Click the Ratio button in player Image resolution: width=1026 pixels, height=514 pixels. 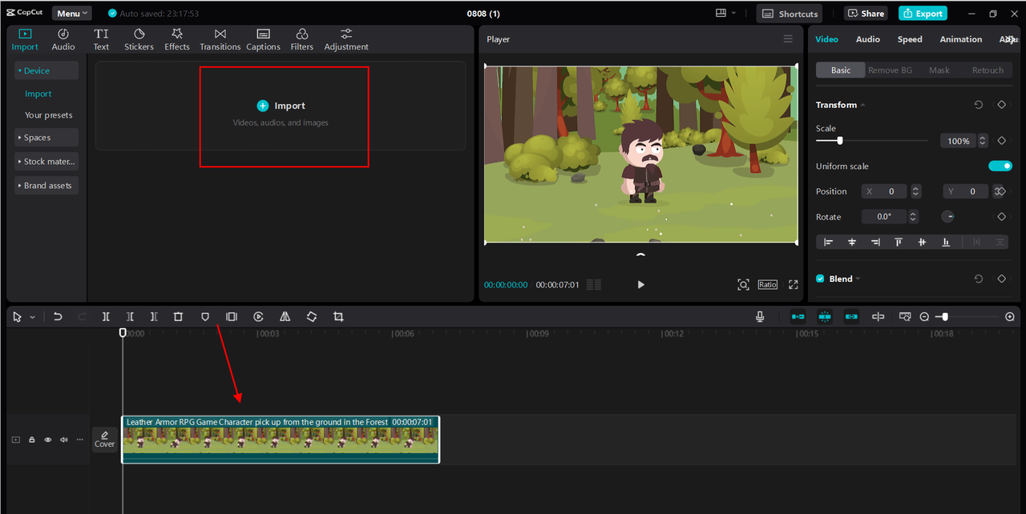click(768, 285)
